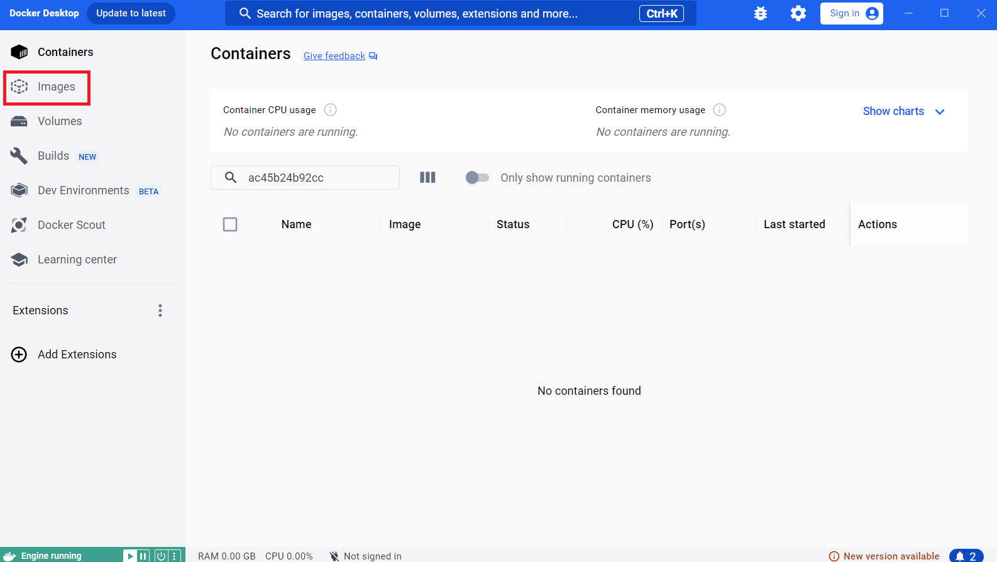The width and height of the screenshot is (997, 562).
Task: Click the No containers found message
Action: 589,391
